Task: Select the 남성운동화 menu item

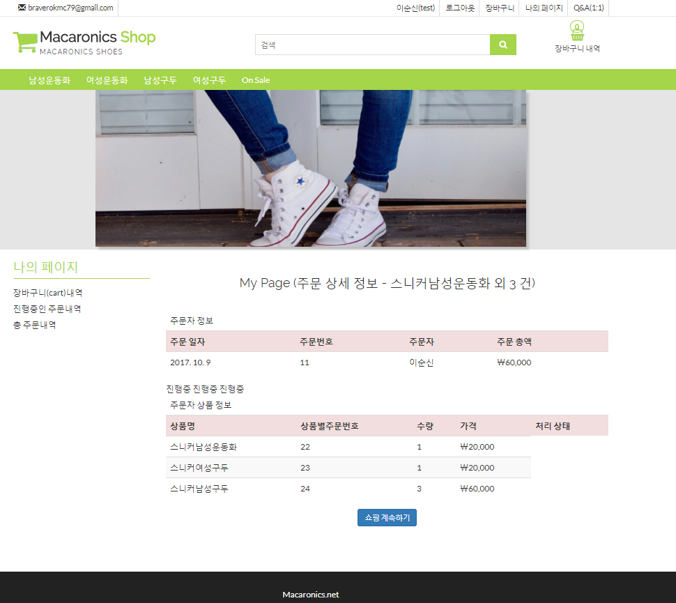Action: click(49, 80)
